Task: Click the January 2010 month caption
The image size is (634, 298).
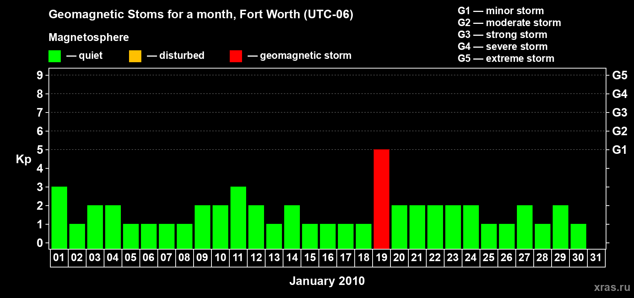Action: point(327,281)
